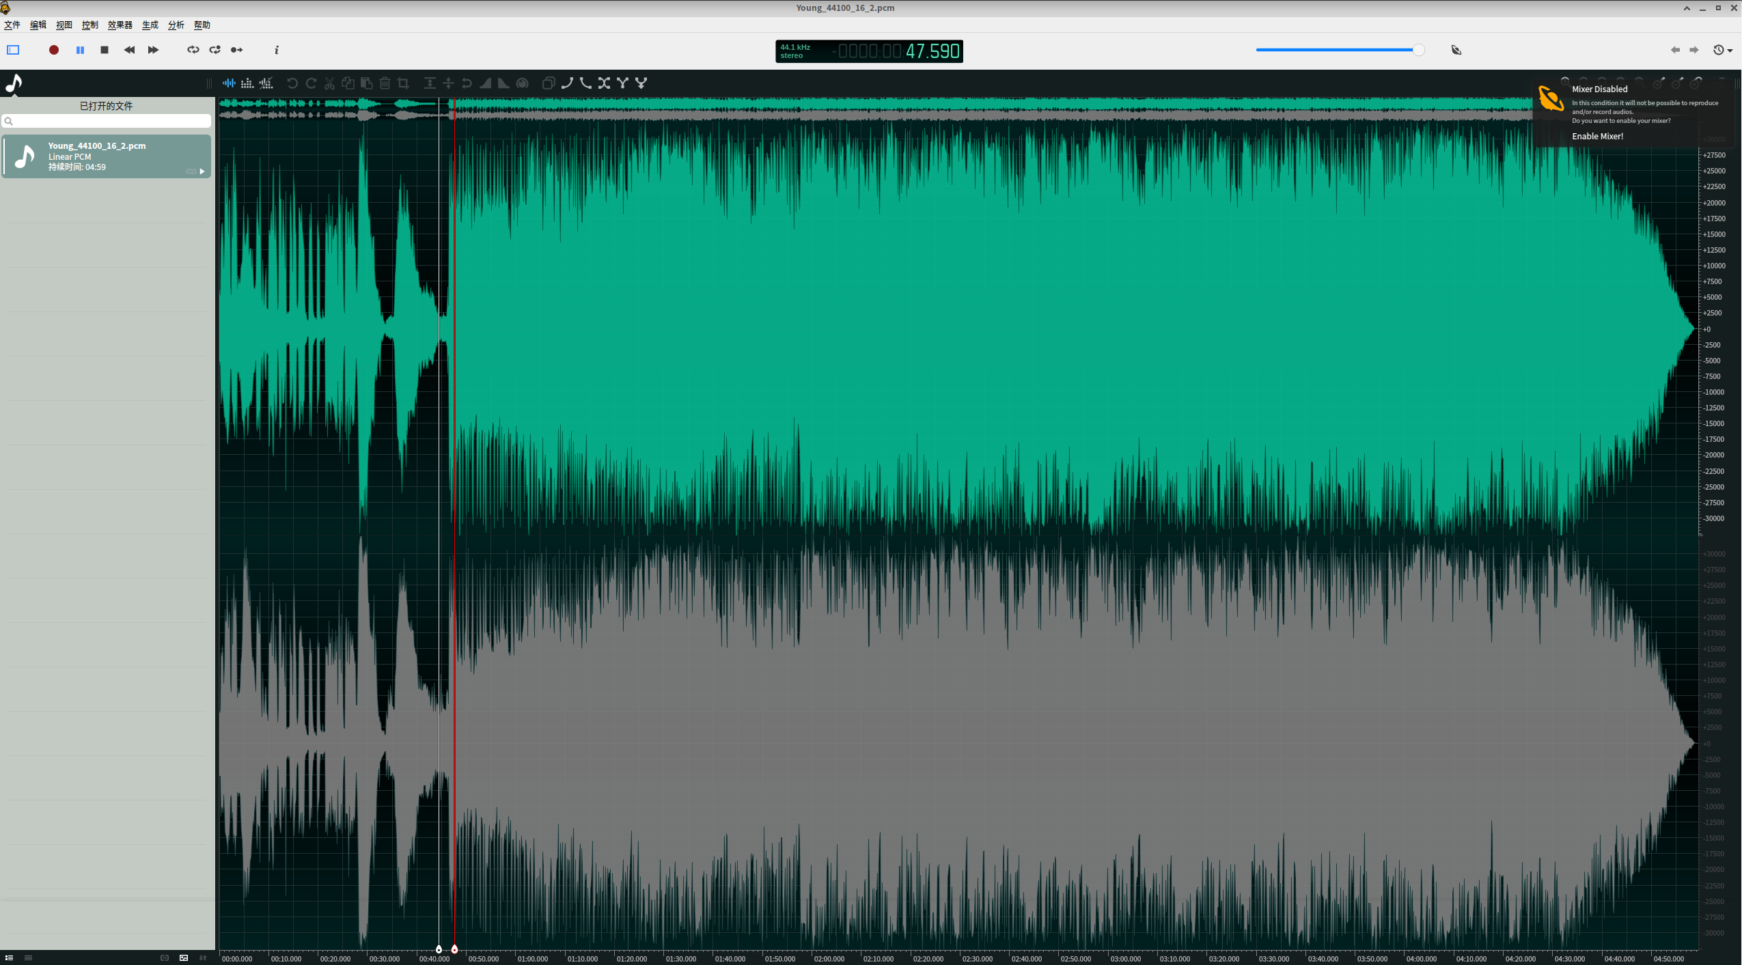Toggle the loop playback icon
Viewport: 1742px width, 965px height.
pos(193,50)
